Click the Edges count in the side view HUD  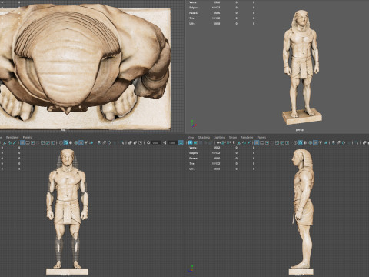click(x=216, y=153)
